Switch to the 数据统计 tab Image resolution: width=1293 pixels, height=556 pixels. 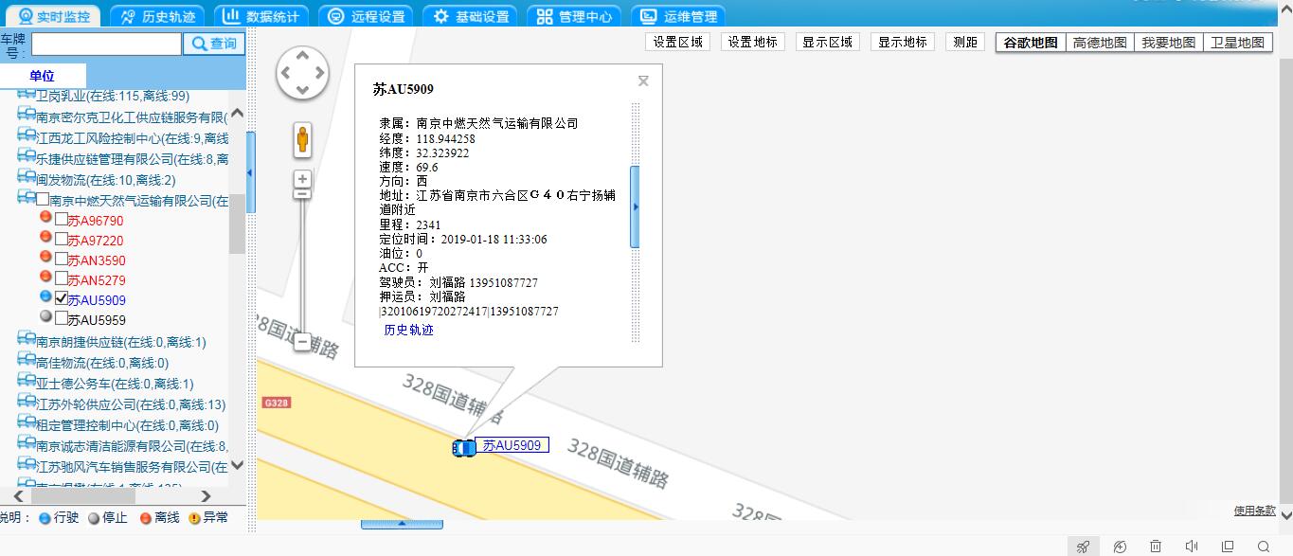click(260, 16)
